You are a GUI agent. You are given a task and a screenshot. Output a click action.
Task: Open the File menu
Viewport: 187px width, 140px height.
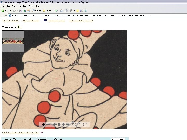coord(3,6)
